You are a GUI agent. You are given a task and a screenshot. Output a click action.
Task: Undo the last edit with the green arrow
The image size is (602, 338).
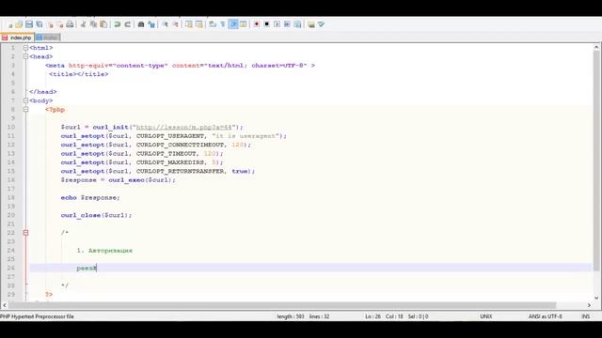pyautogui.click(x=117, y=24)
